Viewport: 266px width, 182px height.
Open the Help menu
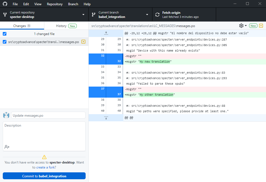tap(87, 4)
